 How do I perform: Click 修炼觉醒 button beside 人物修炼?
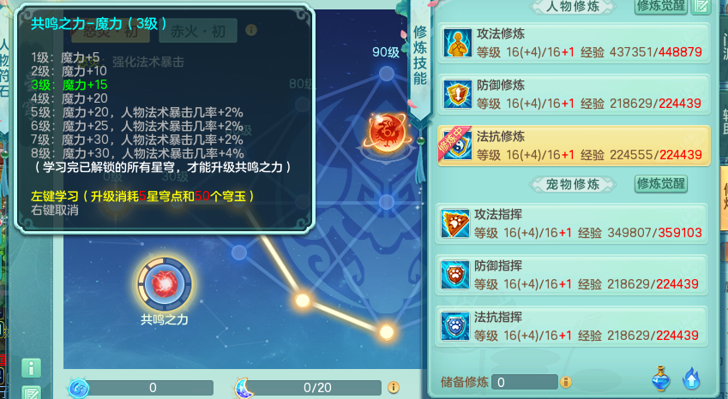(661, 5)
